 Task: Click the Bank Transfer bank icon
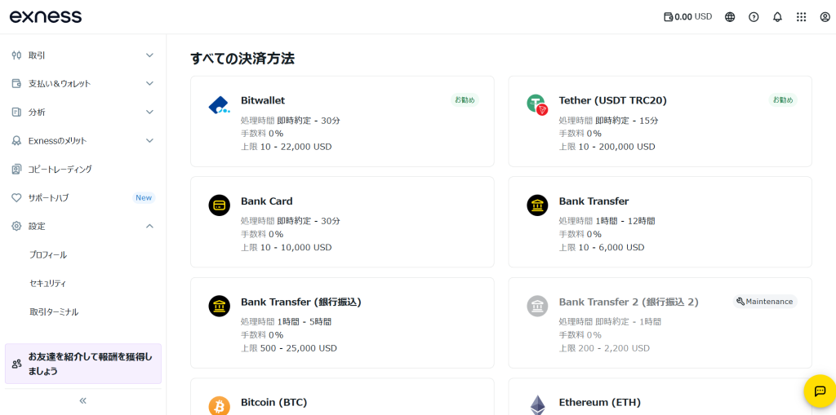click(x=537, y=205)
